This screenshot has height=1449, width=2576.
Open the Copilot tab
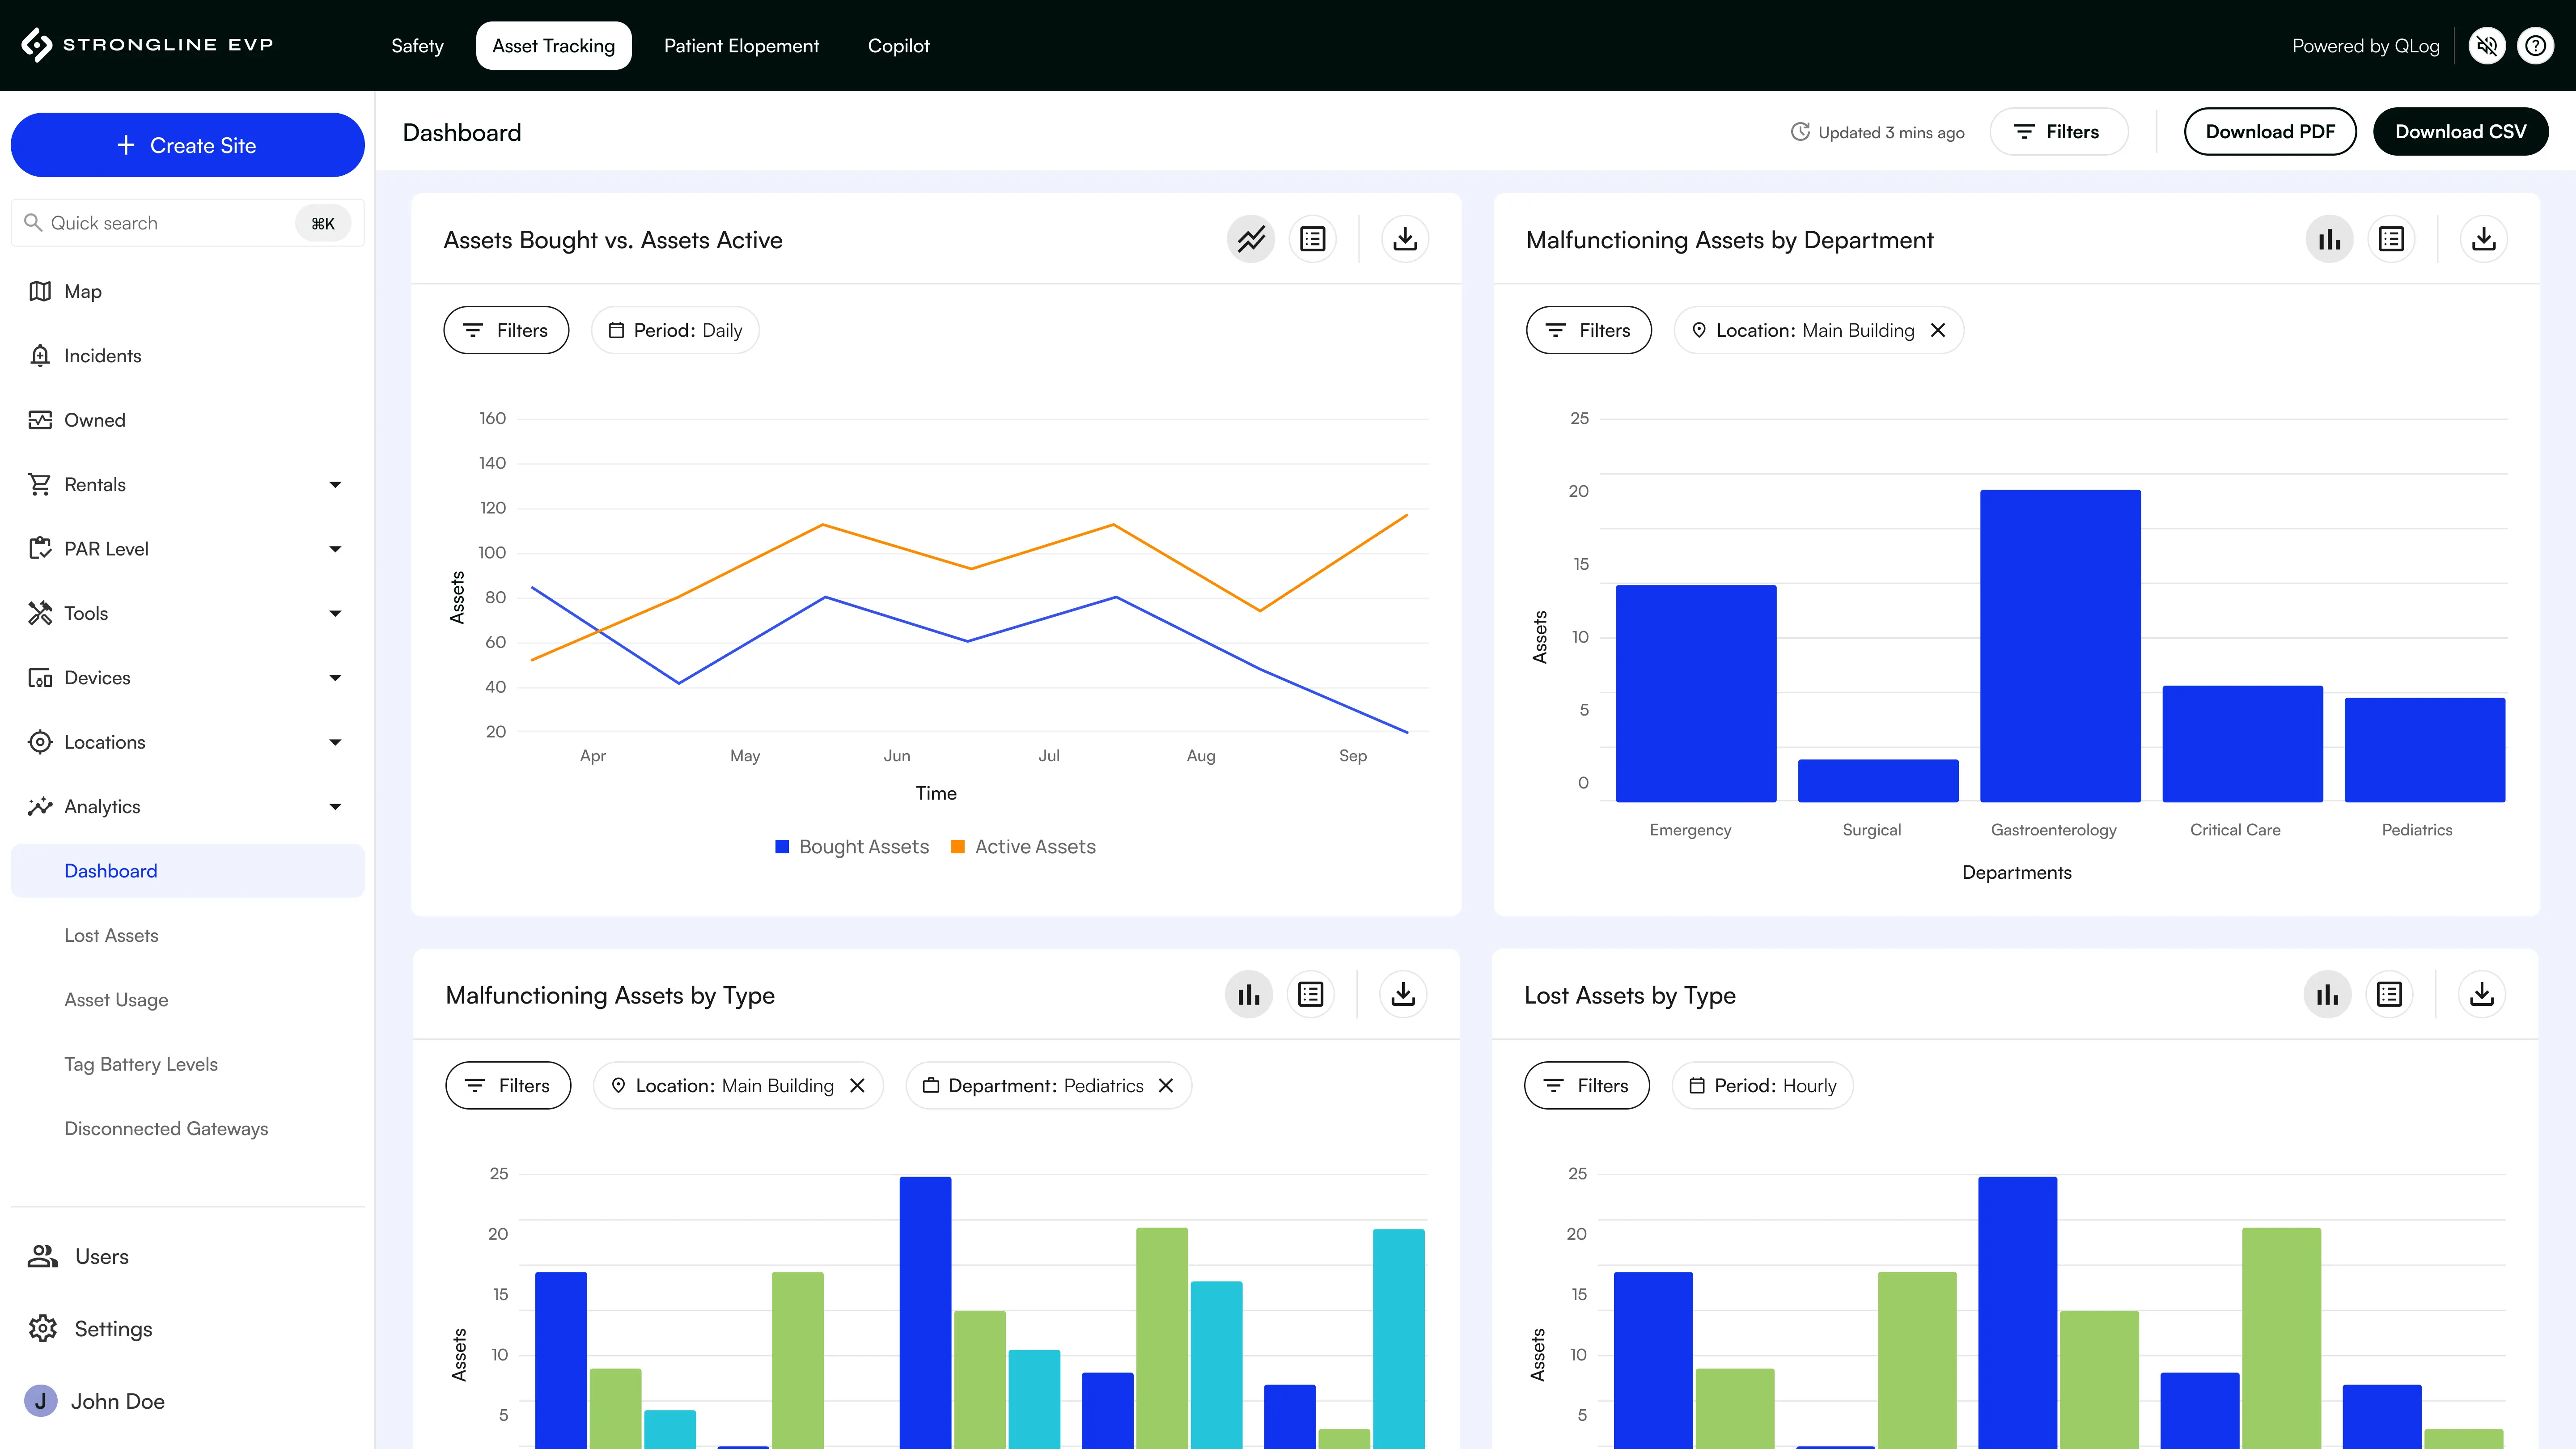898,46
